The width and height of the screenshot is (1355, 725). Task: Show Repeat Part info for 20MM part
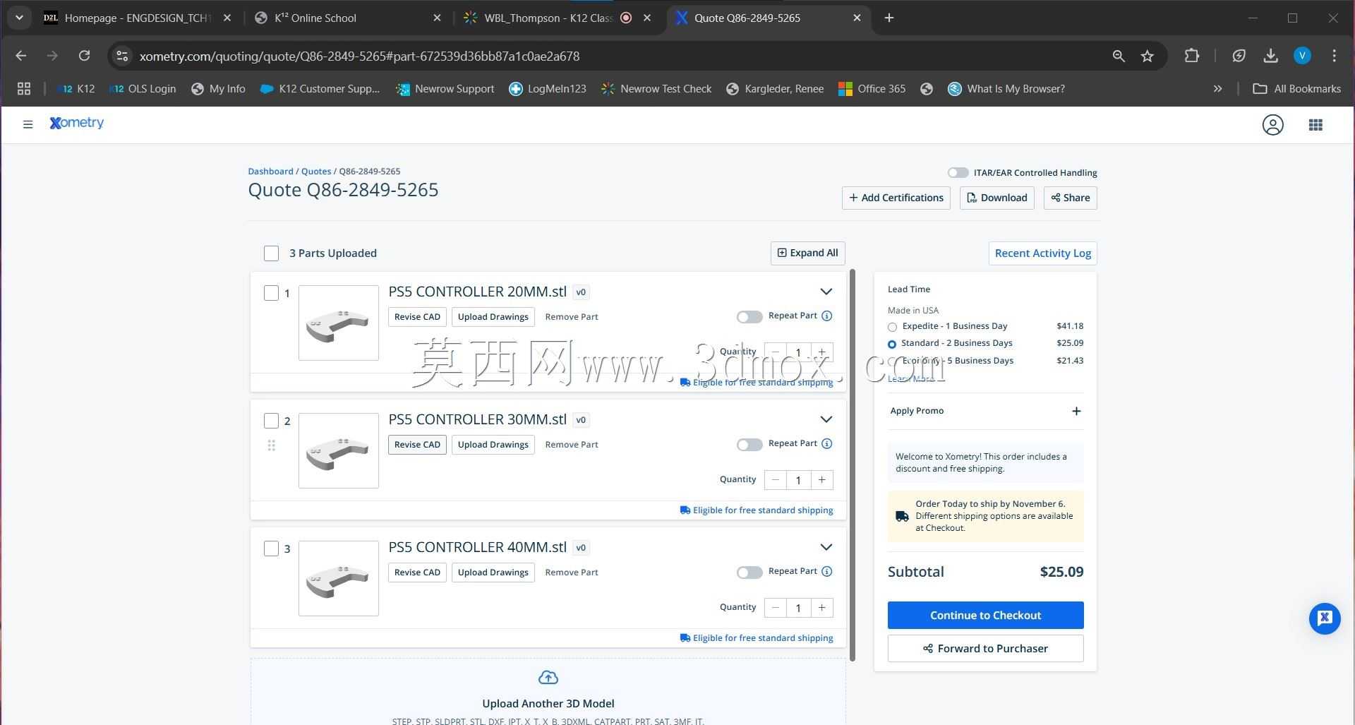click(x=827, y=316)
